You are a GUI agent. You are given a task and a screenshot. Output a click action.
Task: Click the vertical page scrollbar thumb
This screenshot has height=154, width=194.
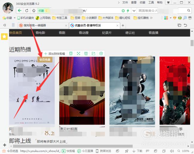click(192, 43)
